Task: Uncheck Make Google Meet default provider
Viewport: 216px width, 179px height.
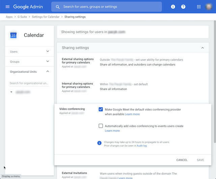Action: point(101,109)
